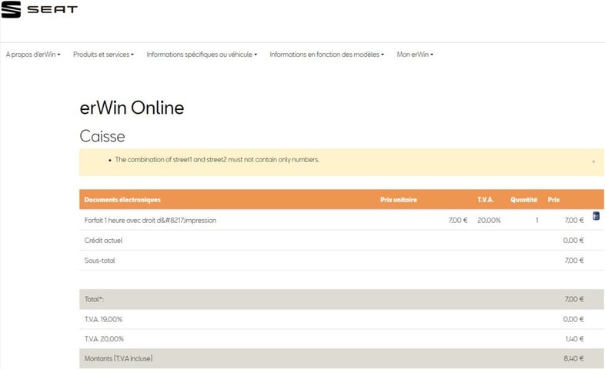Screen dimensions: 605x369
Task: Open Informations spécifiques au véhicule menu
Action: tap(202, 55)
